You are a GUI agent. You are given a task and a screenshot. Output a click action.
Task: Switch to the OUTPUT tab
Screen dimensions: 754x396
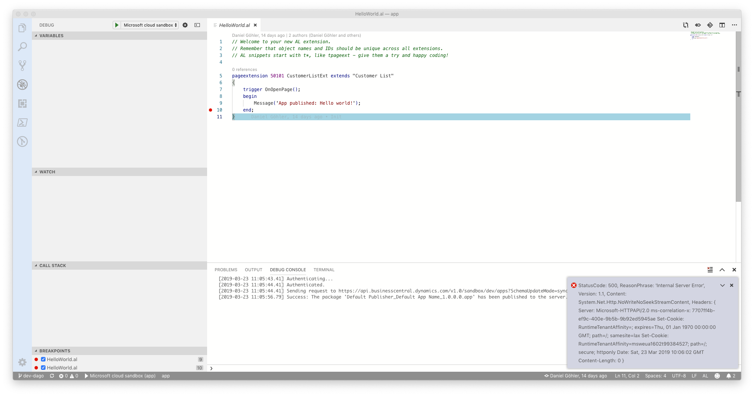pos(254,270)
